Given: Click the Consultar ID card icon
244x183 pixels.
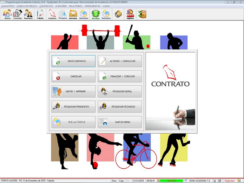Looking at the screenshot, I should point(18,14).
